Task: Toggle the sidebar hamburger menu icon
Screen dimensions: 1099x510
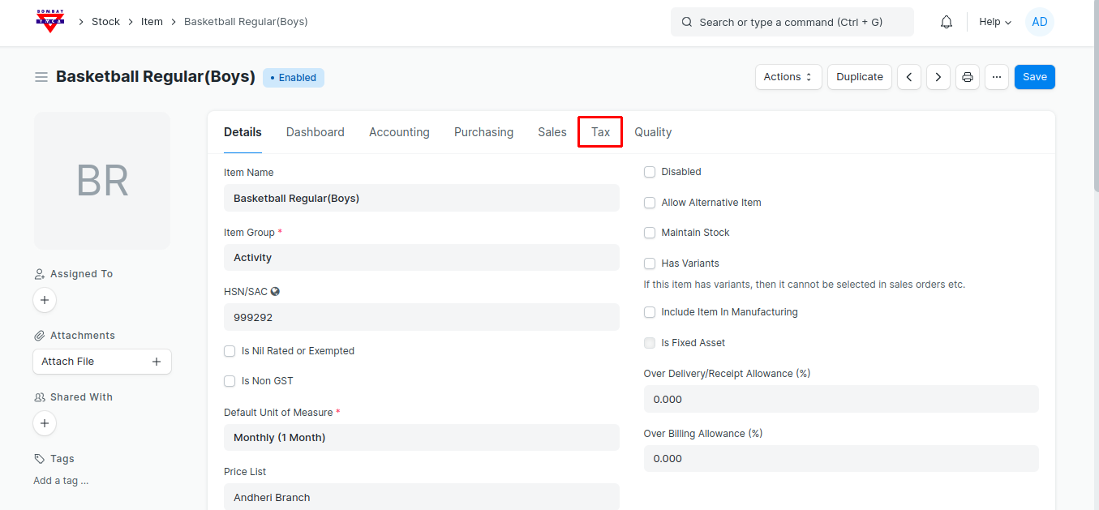Action: point(41,77)
